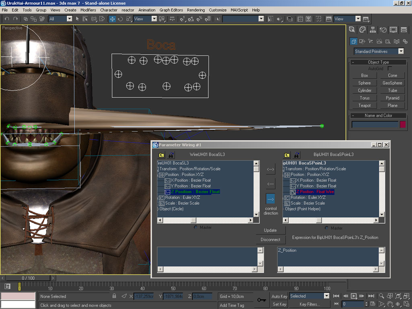412x309 pixels.
Task: Select the Cameras category icon
Action: [379, 41]
